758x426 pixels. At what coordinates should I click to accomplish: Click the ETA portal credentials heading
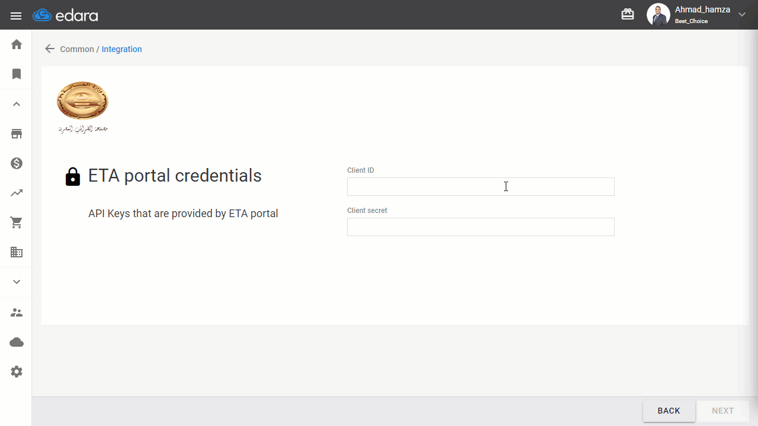(x=175, y=176)
